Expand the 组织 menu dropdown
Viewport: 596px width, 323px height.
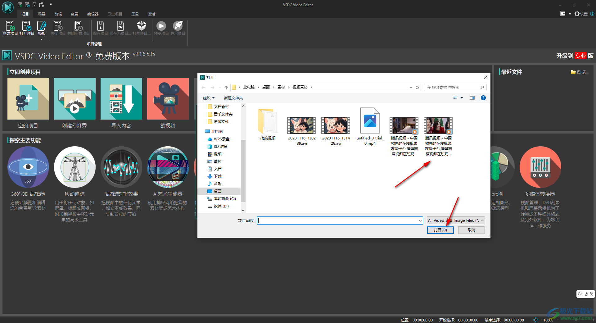click(209, 98)
